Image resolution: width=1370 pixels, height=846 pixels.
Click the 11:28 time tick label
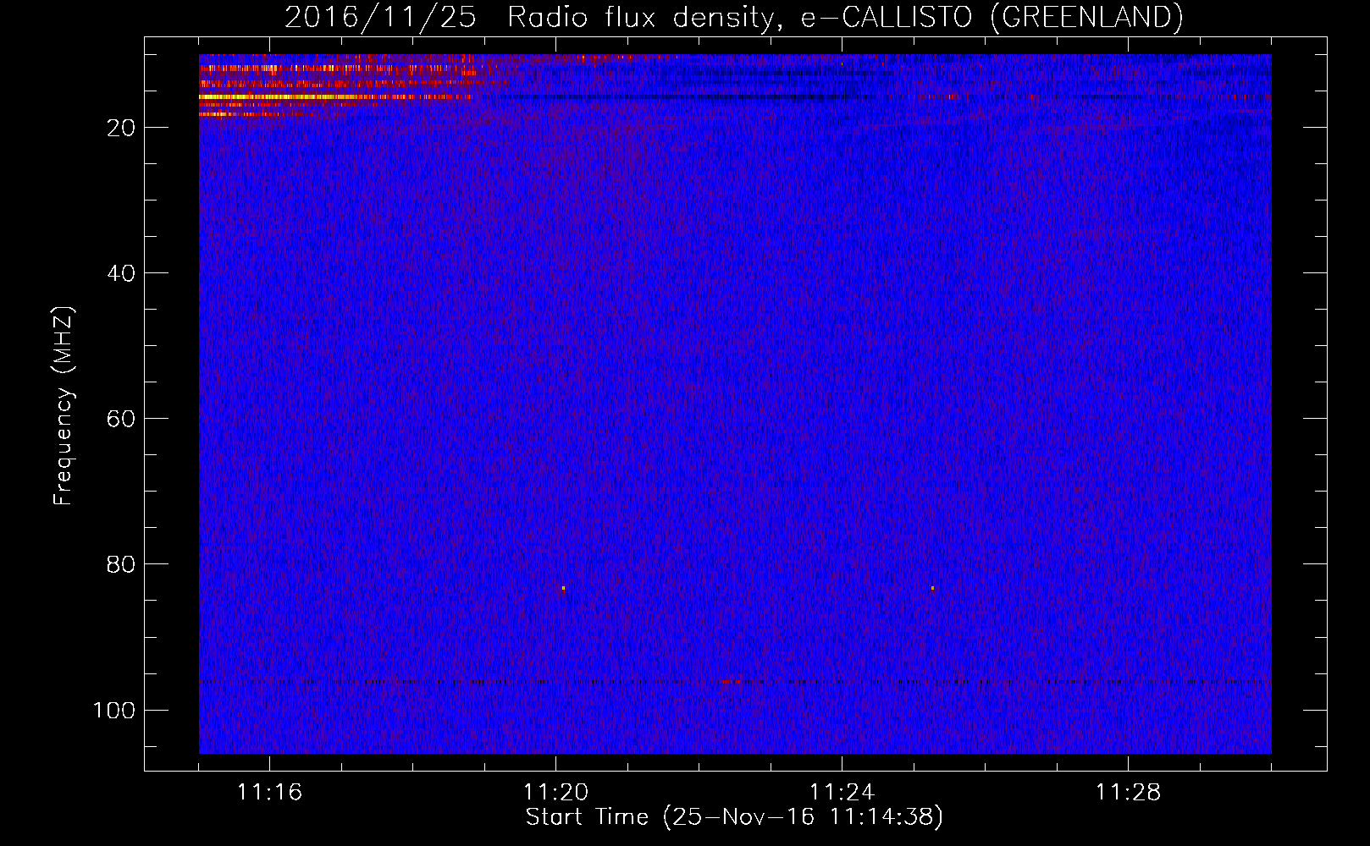(x=1128, y=793)
